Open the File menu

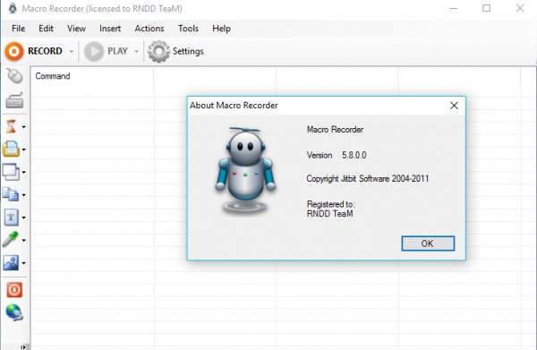point(18,29)
